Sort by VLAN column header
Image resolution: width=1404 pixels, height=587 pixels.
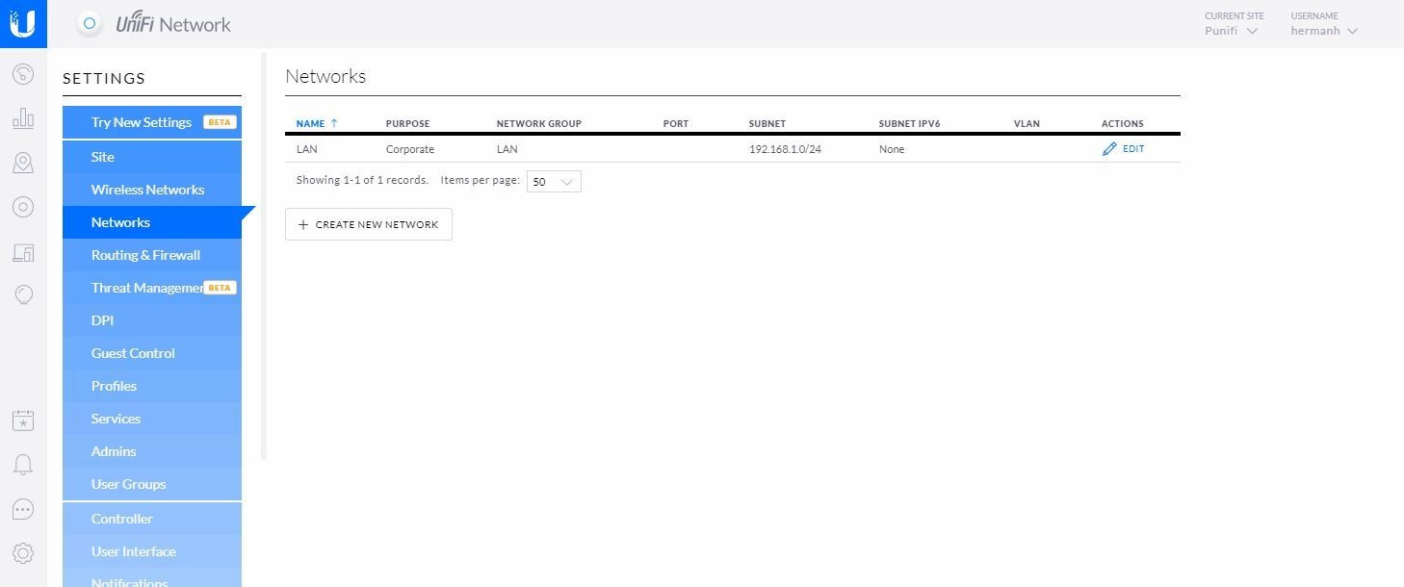click(1027, 123)
